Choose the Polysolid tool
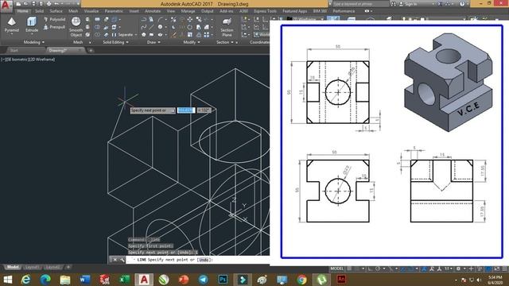Image resolution: width=509 pixels, height=286 pixels. [x=54, y=19]
